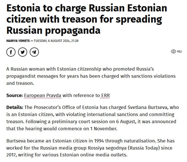Click author name Mariya Yemets
Screen dimensions: 187x162
[x=18, y=41]
